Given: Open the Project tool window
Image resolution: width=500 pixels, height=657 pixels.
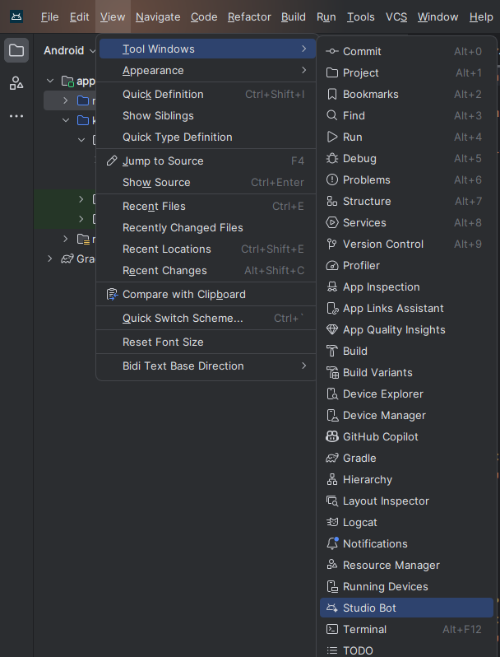Looking at the screenshot, I should point(406,73).
